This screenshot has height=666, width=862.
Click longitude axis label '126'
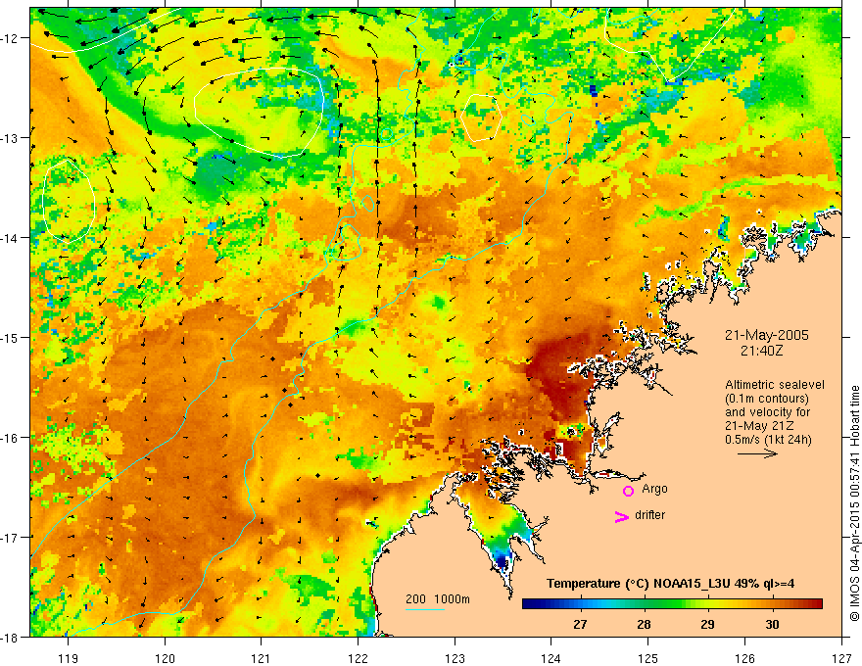(x=744, y=658)
